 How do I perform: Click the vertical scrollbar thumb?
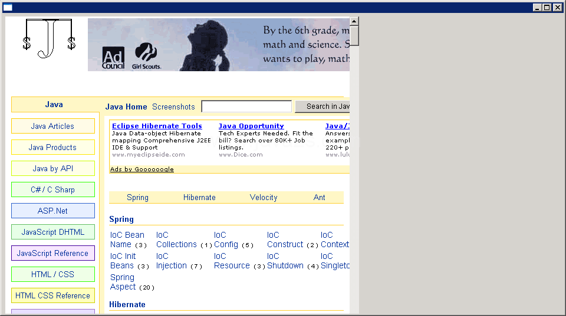click(354, 36)
